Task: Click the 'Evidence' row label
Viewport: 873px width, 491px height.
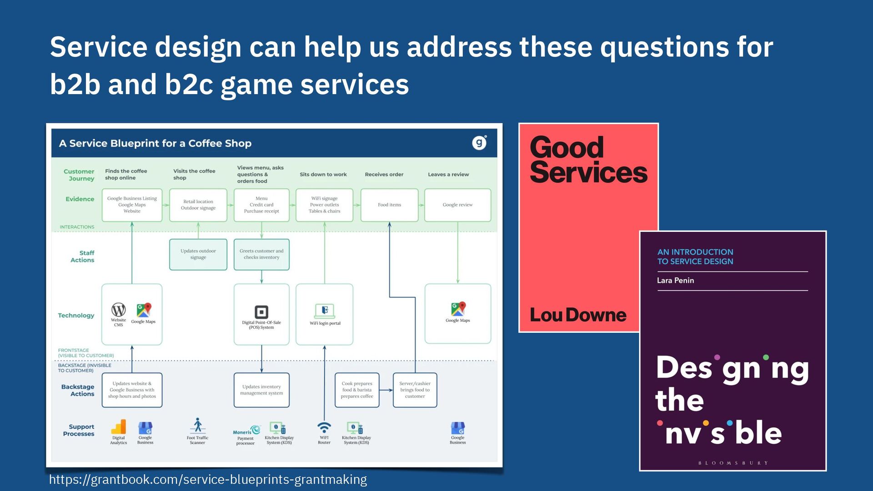Action: (80, 199)
